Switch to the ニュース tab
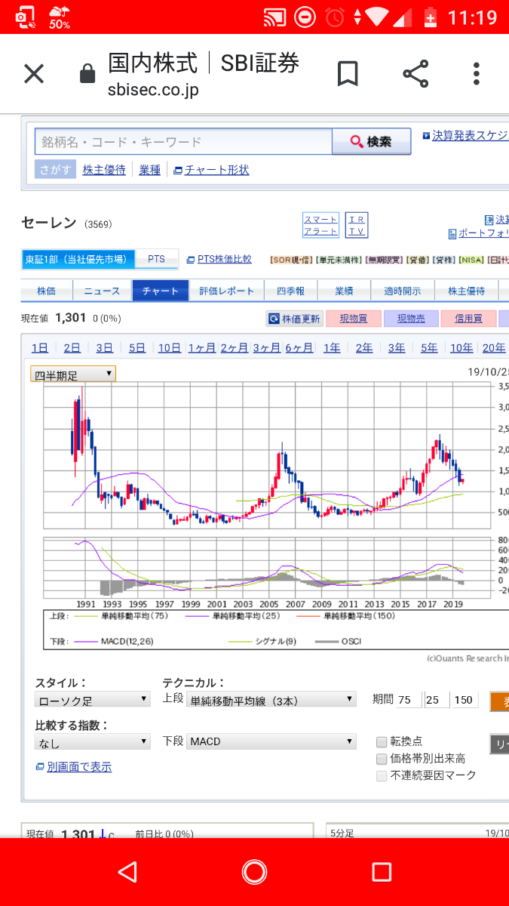The height and width of the screenshot is (906, 509). [x=102, y=291]
